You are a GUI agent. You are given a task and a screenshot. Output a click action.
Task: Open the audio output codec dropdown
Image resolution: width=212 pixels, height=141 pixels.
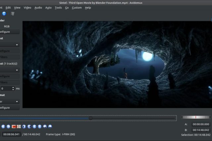pos(10,70)
